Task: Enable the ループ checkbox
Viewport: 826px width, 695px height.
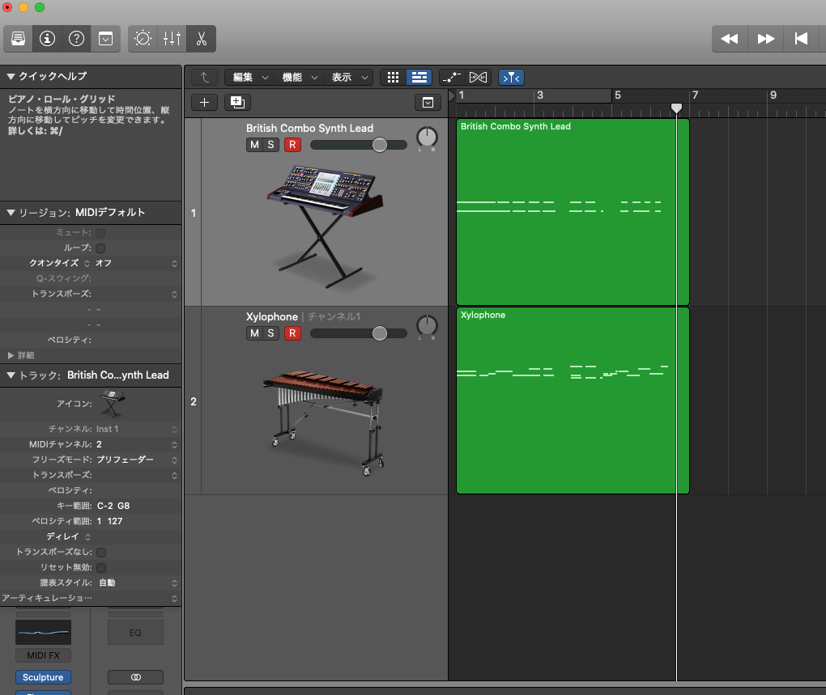Action: (x=101, y=248)
